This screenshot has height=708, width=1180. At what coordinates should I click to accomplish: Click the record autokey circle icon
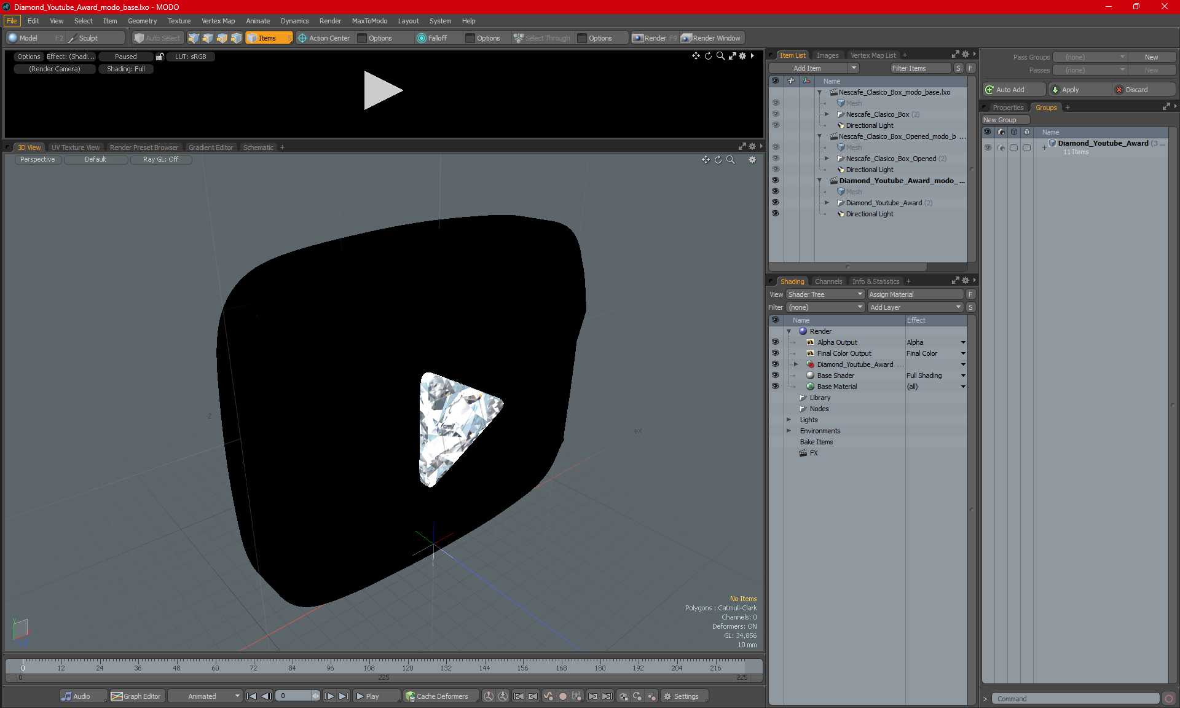coord(562,696)
